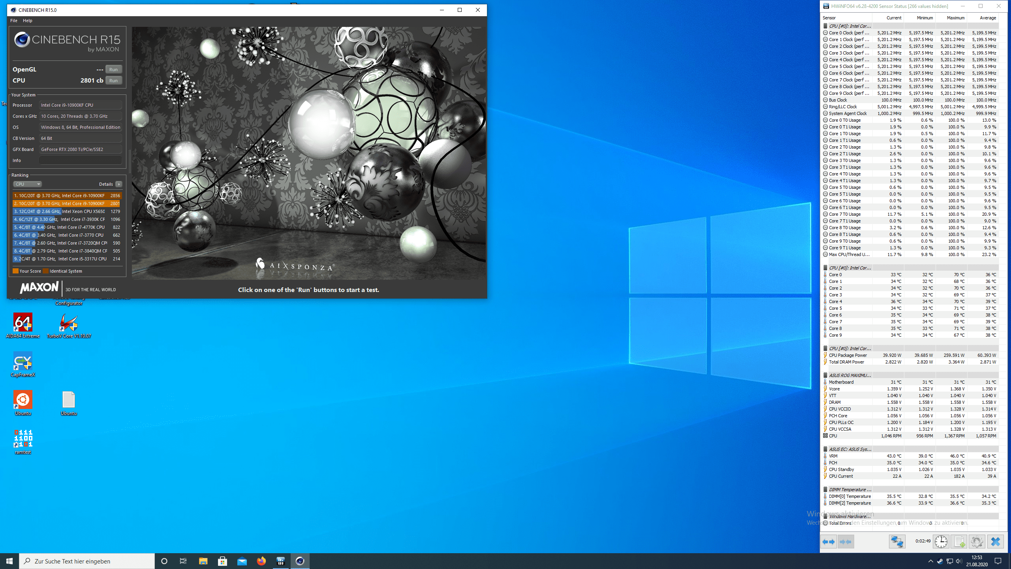Open Microsoft Store from taskbar
1011x569 pixels.
[x=222, y=561]
